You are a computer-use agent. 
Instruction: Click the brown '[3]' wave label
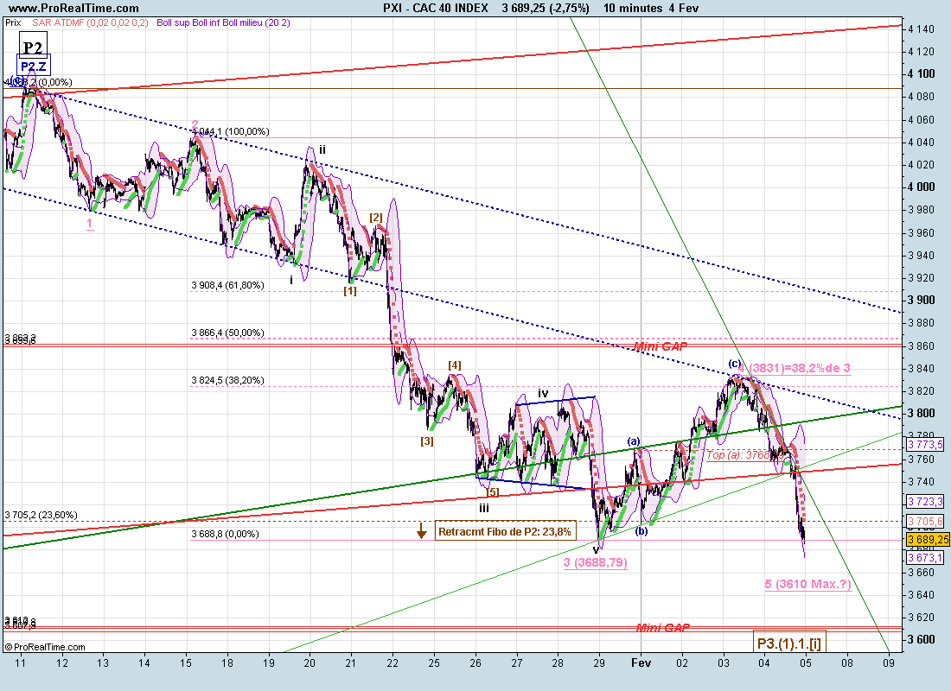click(x=427, y=441)
